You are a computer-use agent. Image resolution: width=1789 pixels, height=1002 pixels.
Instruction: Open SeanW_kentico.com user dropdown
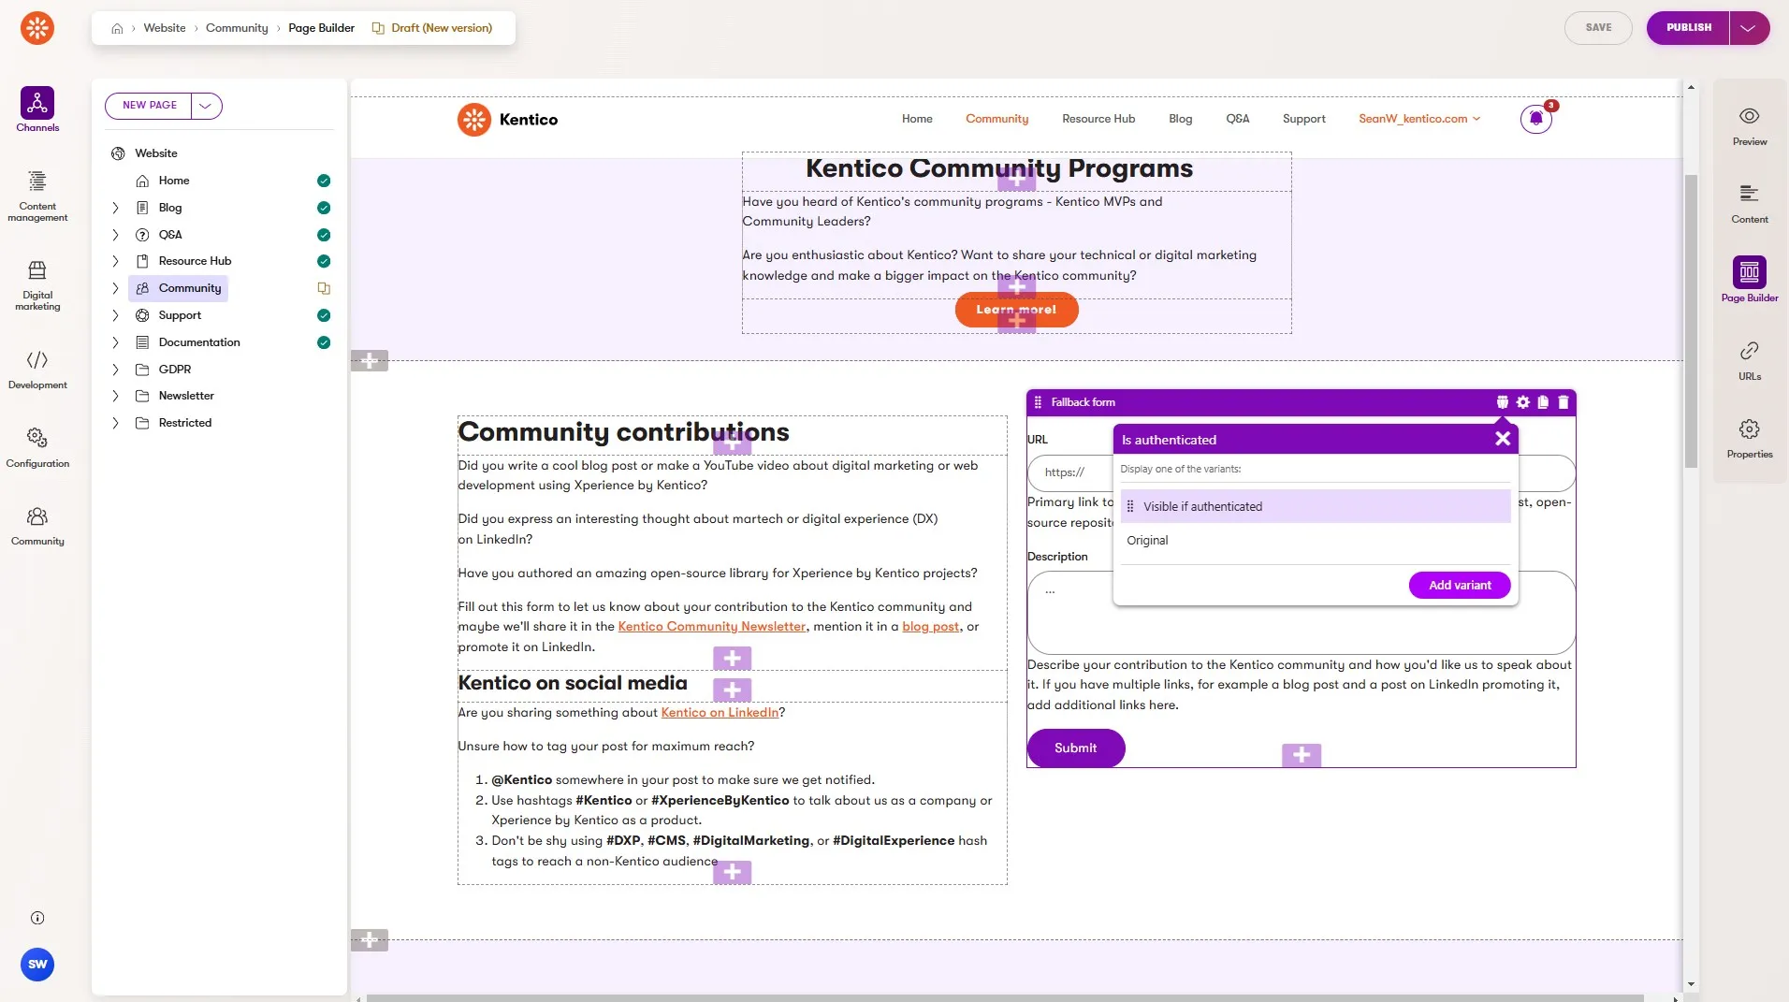click(x=1419, y=119)
